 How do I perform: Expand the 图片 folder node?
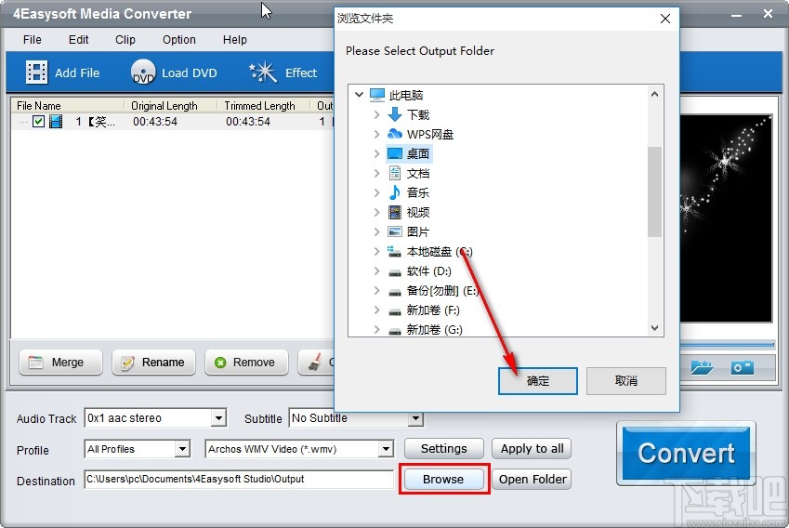(377, 231)
